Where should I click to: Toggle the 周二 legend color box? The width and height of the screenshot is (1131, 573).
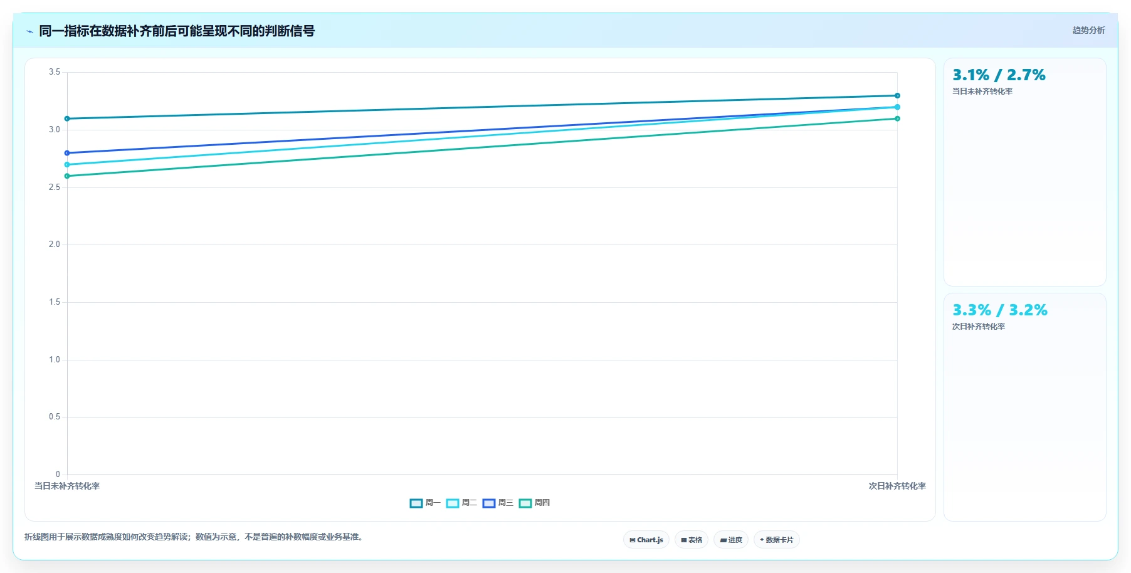click(453, 503)
